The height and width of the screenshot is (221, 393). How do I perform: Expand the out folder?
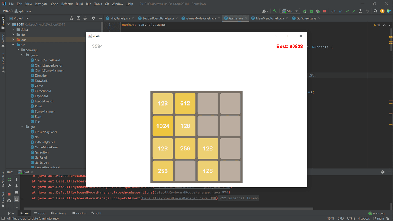point(13,40)
